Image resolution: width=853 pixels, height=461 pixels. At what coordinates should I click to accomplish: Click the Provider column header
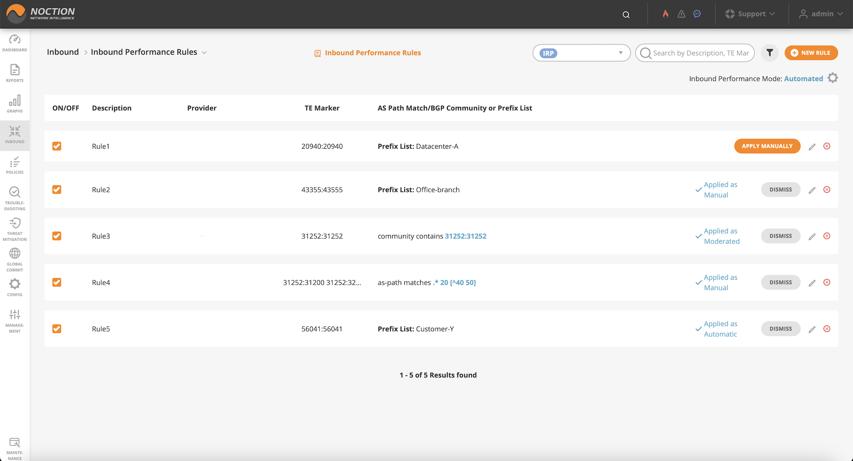click(202, 108)
